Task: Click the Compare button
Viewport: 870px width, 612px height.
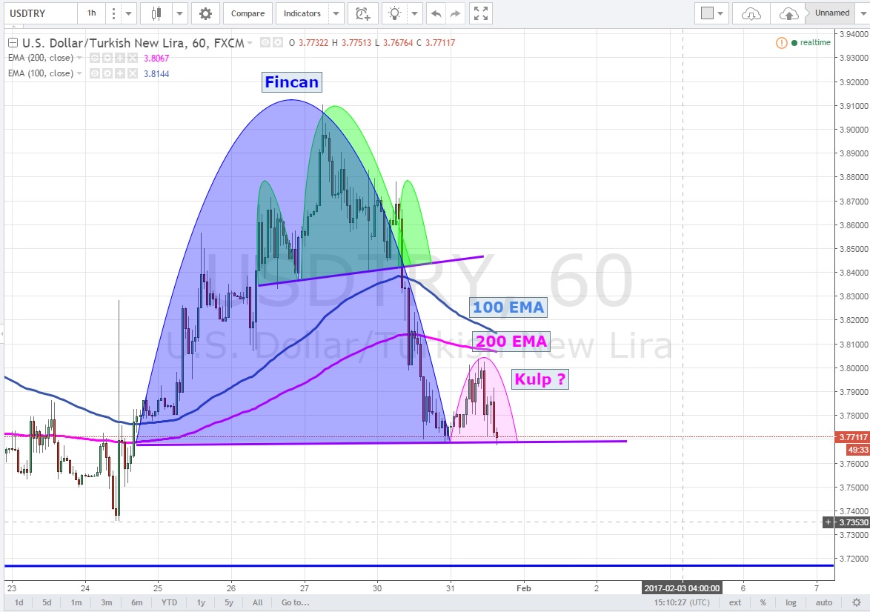Action: pos(248,13)
